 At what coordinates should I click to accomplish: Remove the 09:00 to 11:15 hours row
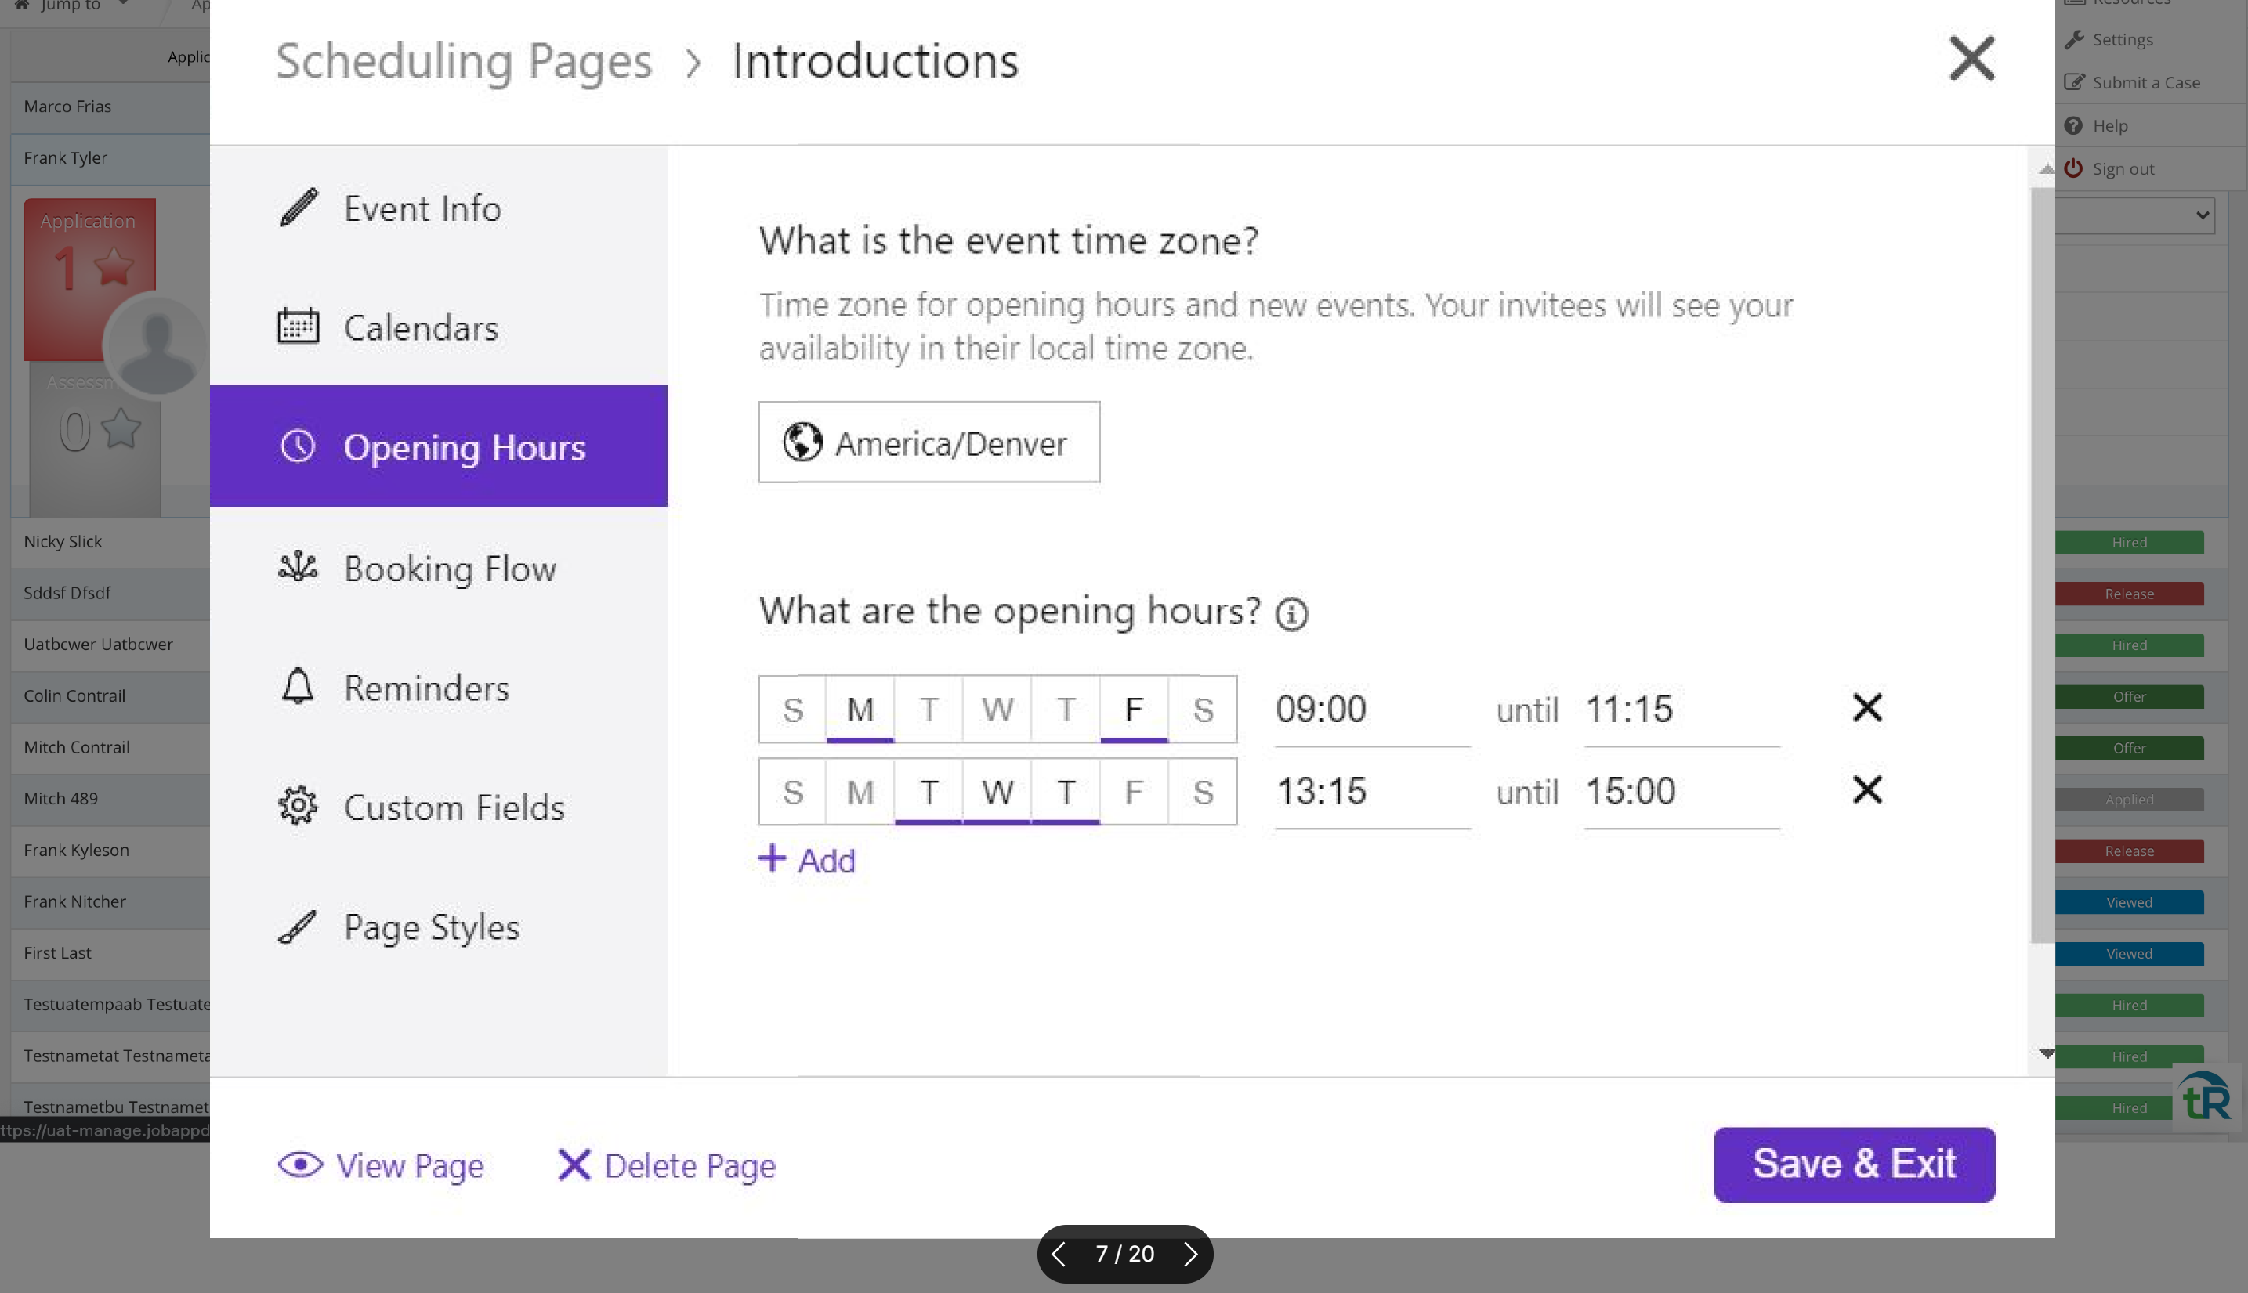1867,707
